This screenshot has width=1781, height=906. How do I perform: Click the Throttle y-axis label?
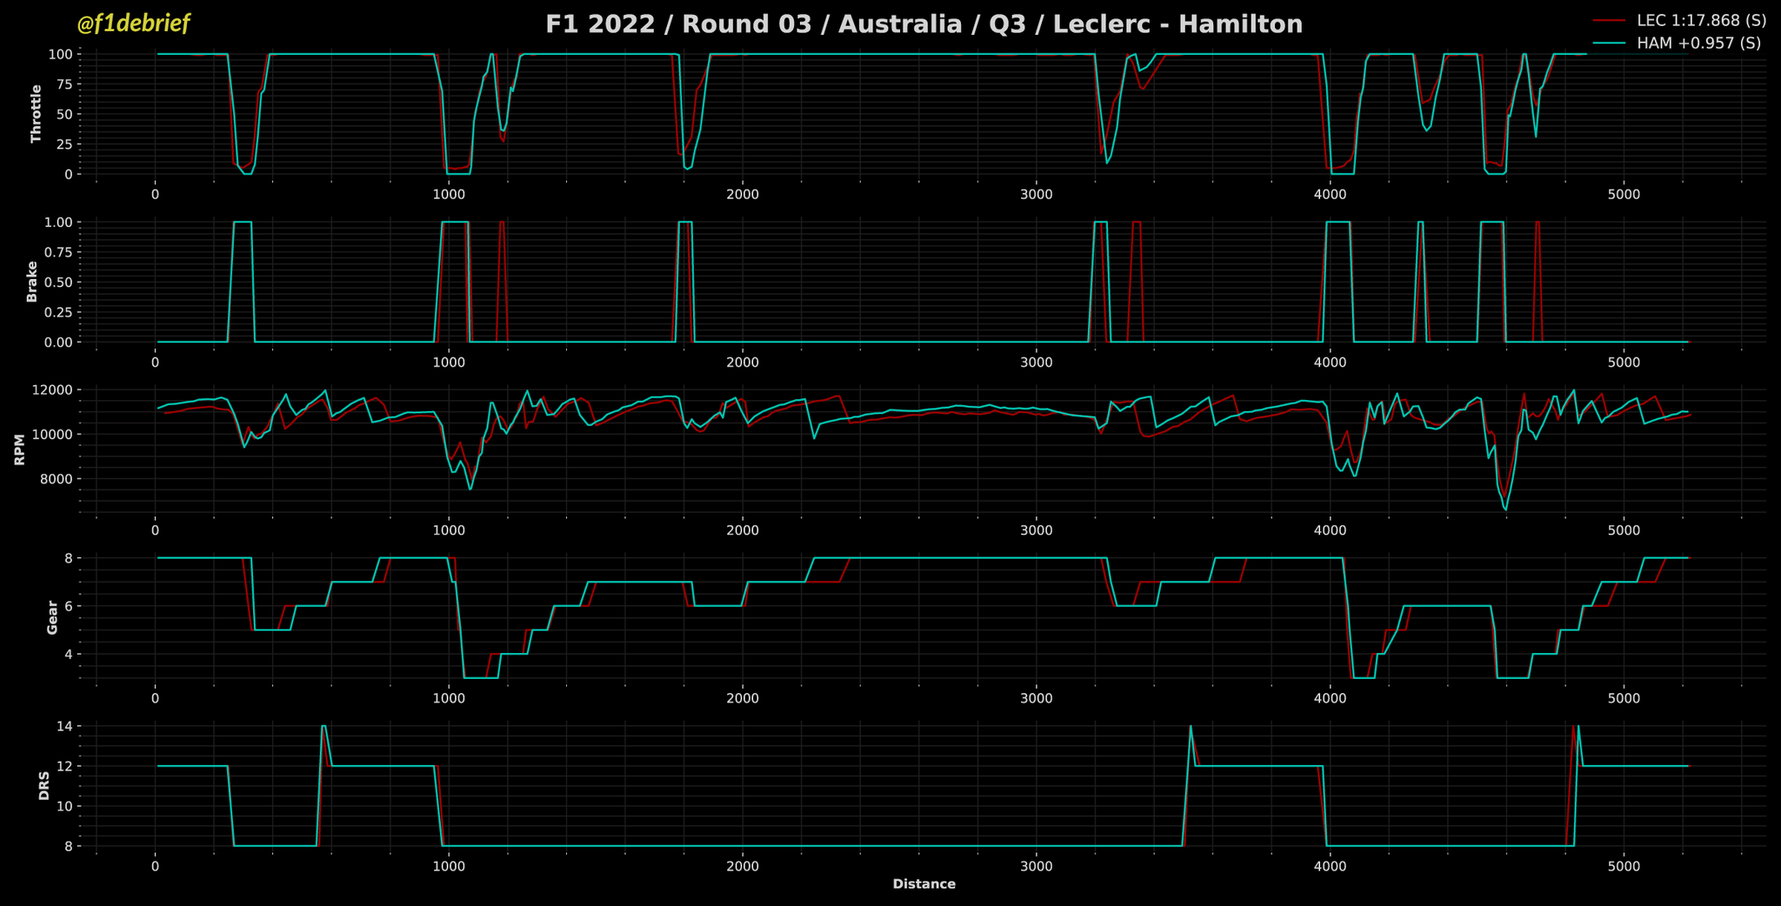point(36,114)
